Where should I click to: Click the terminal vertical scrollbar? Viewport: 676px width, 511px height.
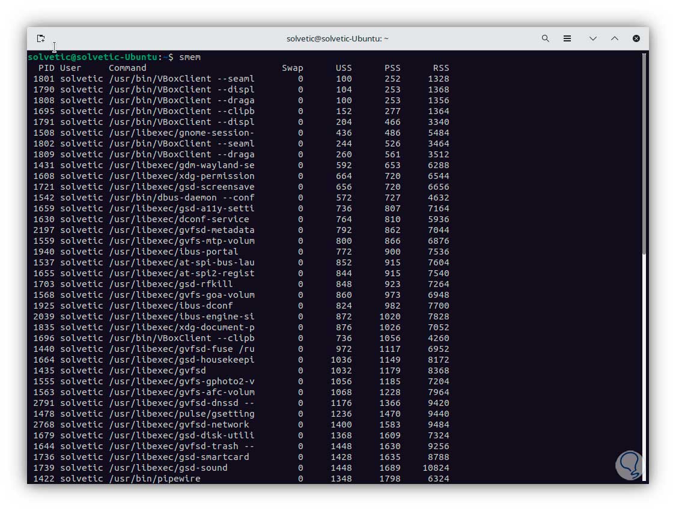pos(644,153)
